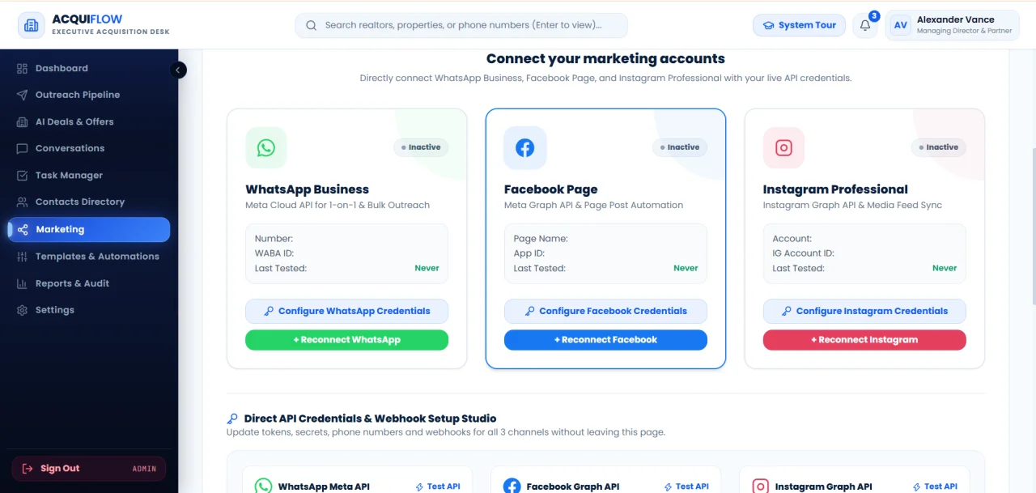Test API for Instagram Graph API
1036x493 pixels.
[935, 487]
